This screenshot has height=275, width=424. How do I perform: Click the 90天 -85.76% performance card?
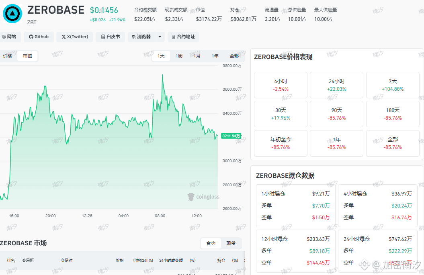tap(337, 114)
